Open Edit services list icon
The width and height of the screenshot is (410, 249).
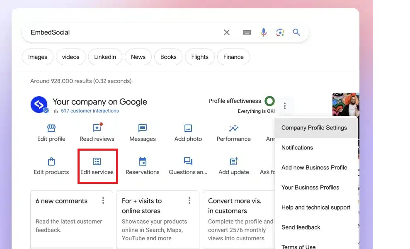click(x=97, y=161)
